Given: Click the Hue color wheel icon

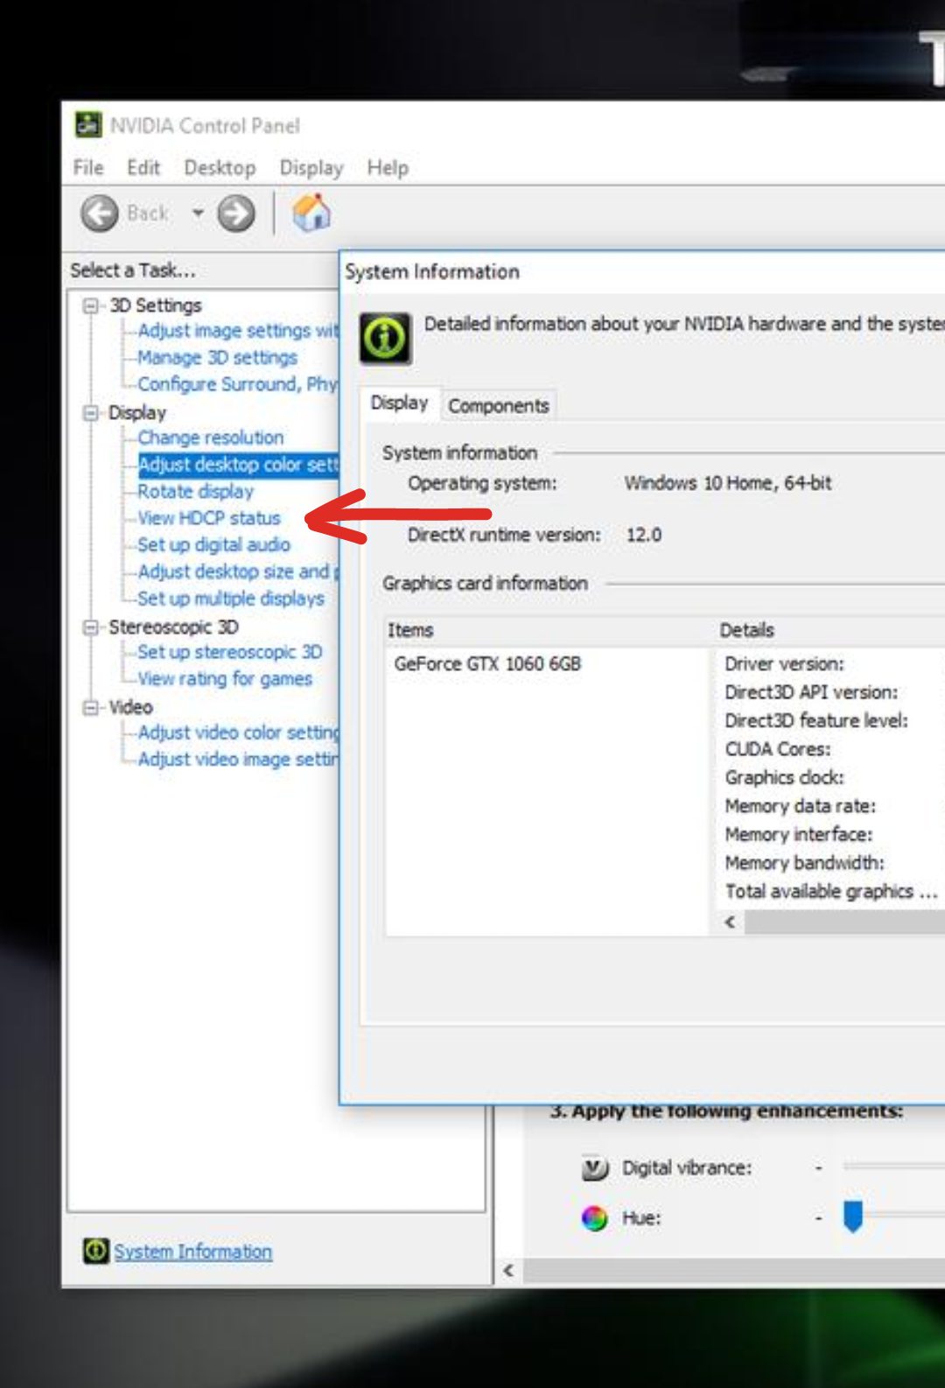Looking at the screenshot, I should pyautogui.click(x=594, y=1218).
